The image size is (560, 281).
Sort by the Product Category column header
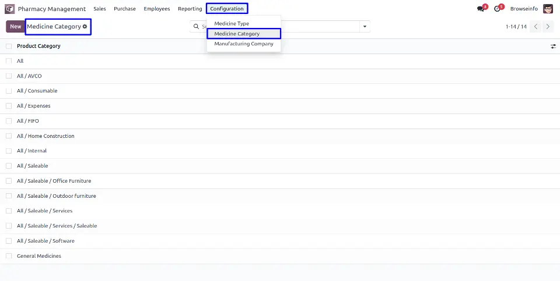pos(38,47)
